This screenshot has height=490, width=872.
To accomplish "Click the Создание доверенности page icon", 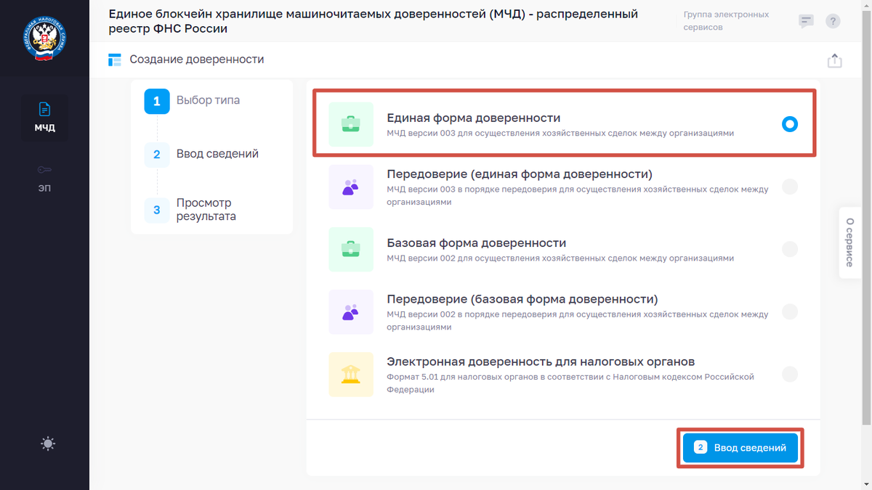I will [x=115, y=60].
